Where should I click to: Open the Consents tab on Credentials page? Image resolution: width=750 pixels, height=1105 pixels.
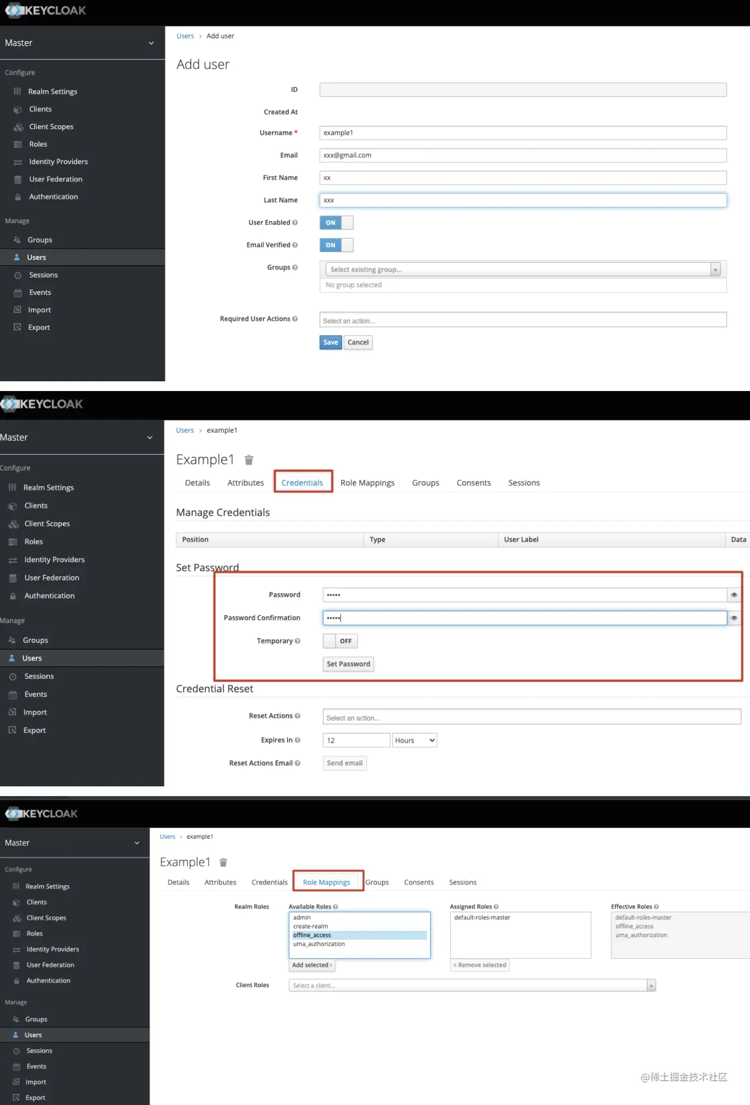tap(474, 483)
